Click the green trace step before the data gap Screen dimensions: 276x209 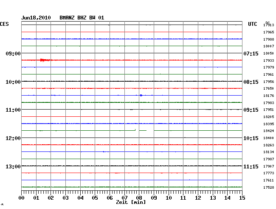tap(135, 130)
